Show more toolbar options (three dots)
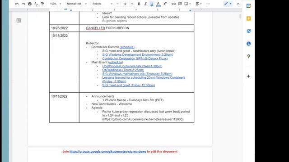The image size is (289, 162). (x=208, y=4)
